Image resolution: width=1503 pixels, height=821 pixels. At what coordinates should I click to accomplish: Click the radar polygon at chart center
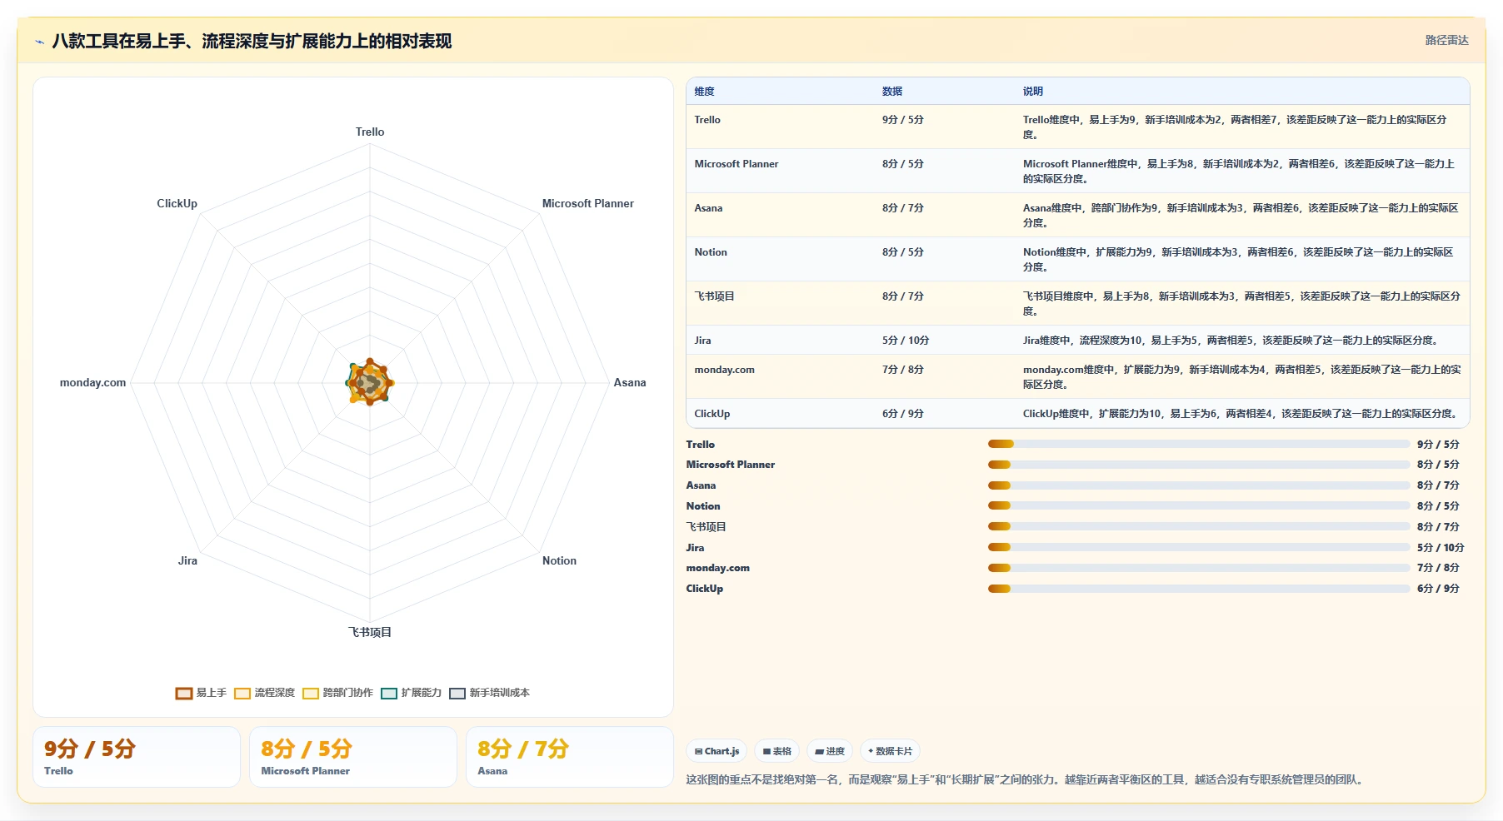click(x=370, y=382)
